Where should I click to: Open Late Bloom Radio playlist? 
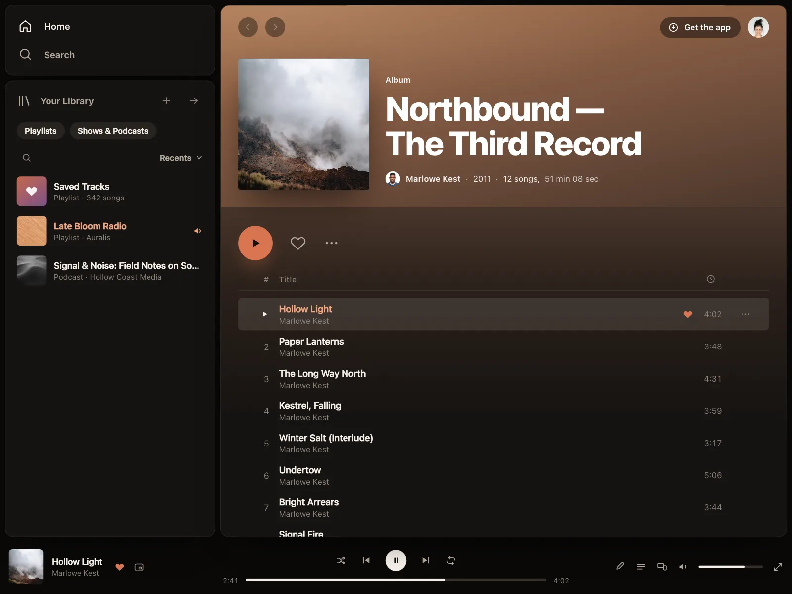tap(110, 231)
